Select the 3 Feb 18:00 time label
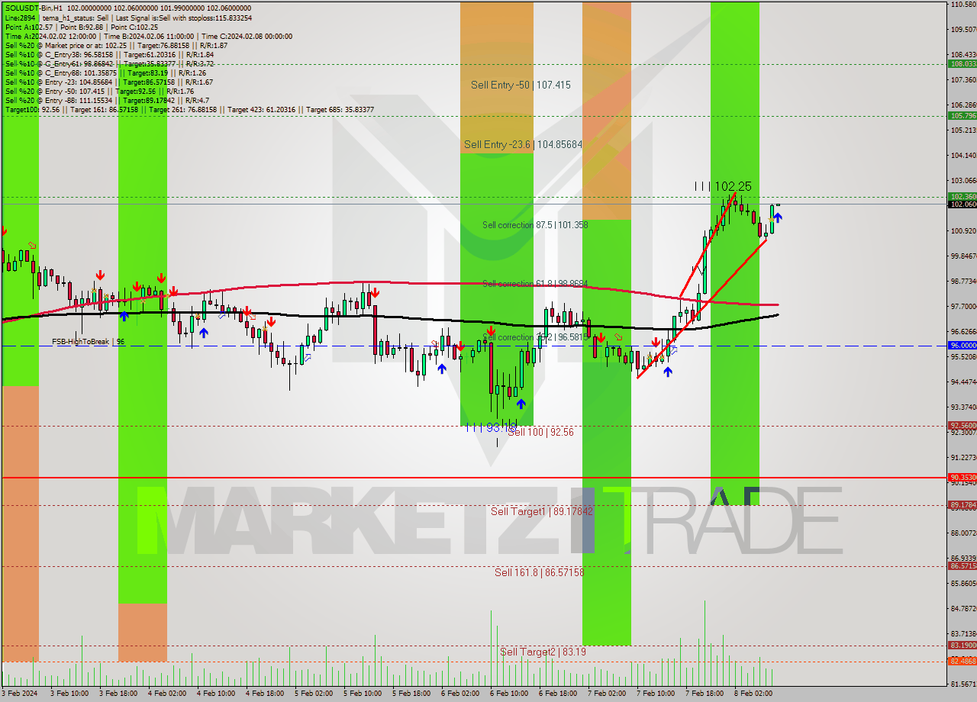This screenshot has height=702, width=977. point(118,694)
